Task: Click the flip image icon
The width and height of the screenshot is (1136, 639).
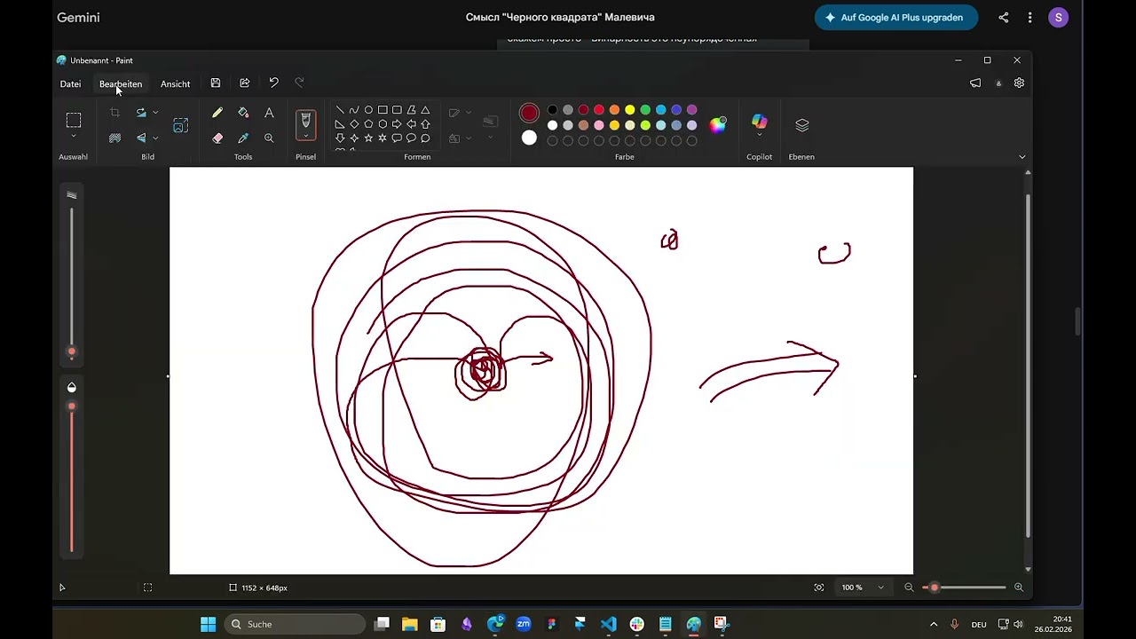Action: 141,138
